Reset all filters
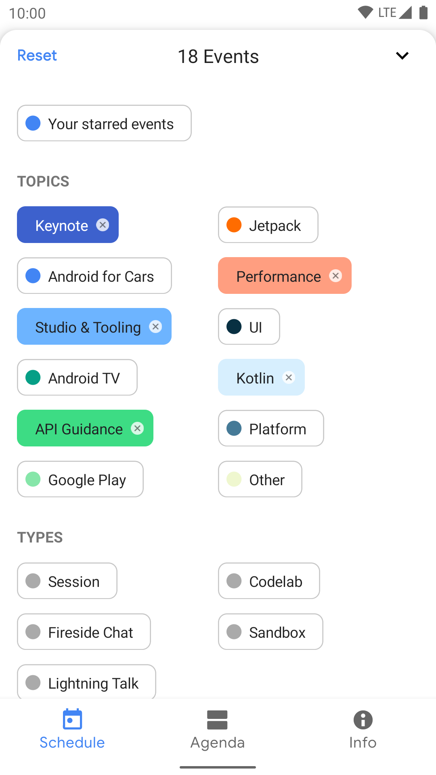 37,55
